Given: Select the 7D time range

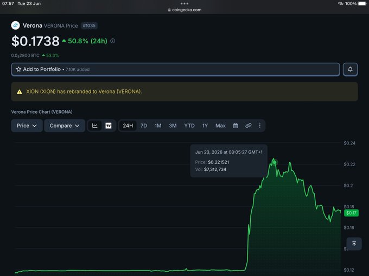Looking at the screenshot, I should point(144,126).
